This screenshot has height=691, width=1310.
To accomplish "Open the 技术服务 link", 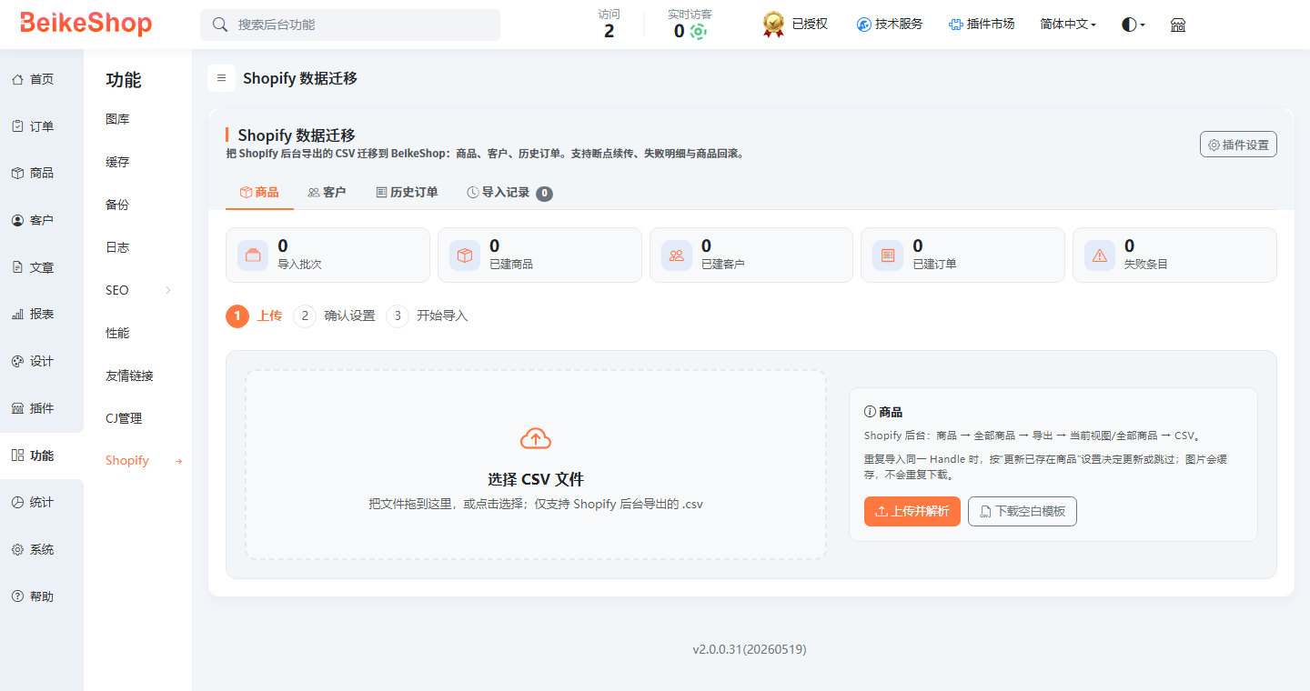I will coord(890,25).
